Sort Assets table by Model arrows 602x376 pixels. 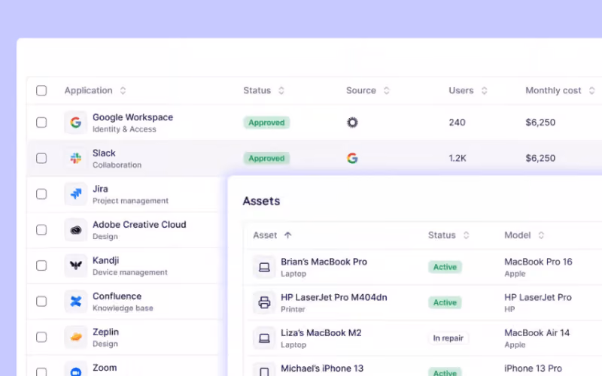pyautogui.click(x=541, y=235)
